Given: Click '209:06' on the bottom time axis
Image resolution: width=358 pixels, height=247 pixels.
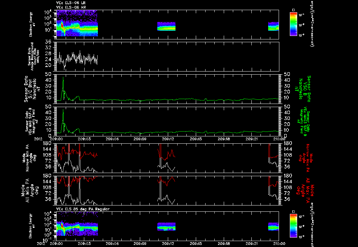Looking at the screenshot, I should pyautogui.click(x=112, y=244).
